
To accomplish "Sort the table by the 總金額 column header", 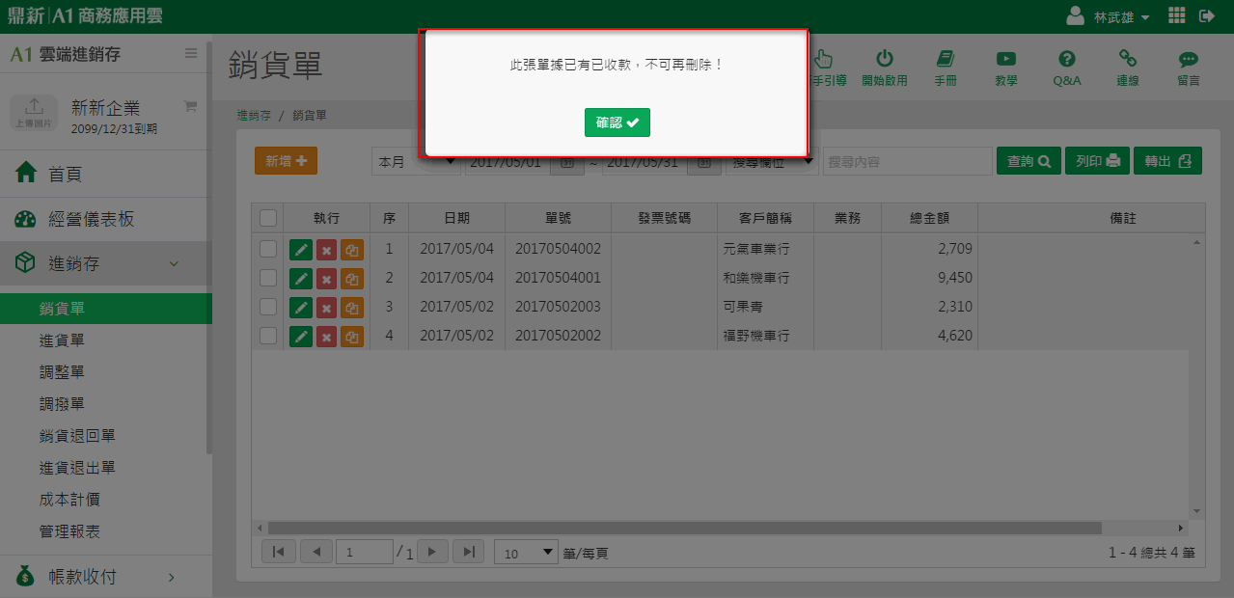I will click(929, 218).
